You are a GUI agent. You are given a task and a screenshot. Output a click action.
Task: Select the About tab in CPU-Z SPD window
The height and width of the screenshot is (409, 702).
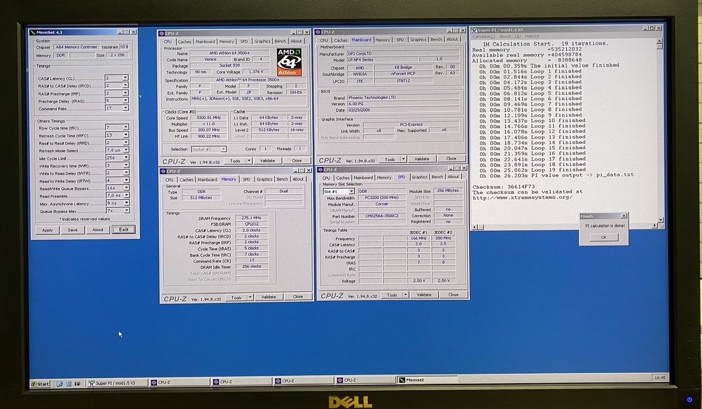point(454,177)
